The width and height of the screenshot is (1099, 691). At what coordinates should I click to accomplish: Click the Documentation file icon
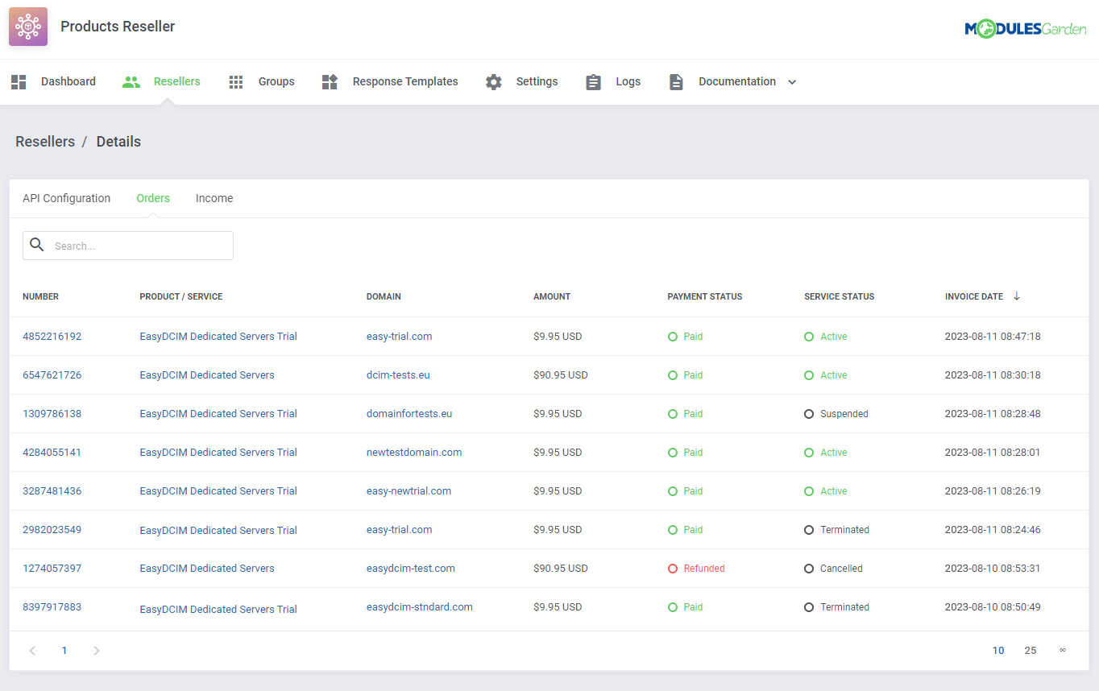click(x=676, y=81)
